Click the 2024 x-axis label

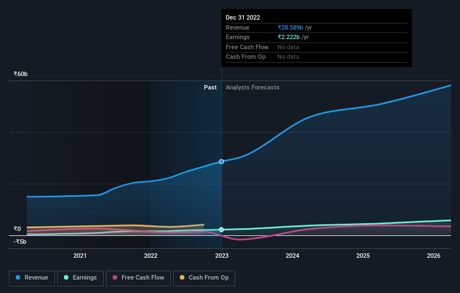point(292,256)
